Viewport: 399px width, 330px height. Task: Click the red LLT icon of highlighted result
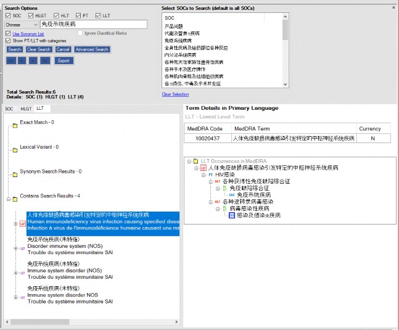click(x=22, y=225)
